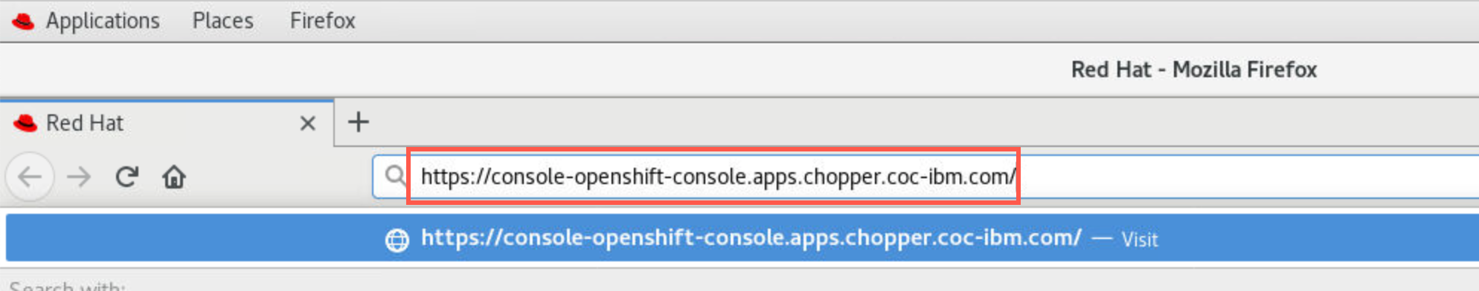Viewport: 1479px width, 291px height.
Task: Click the Visit label in suggestion row
Action: click(x=1140, y=239)
